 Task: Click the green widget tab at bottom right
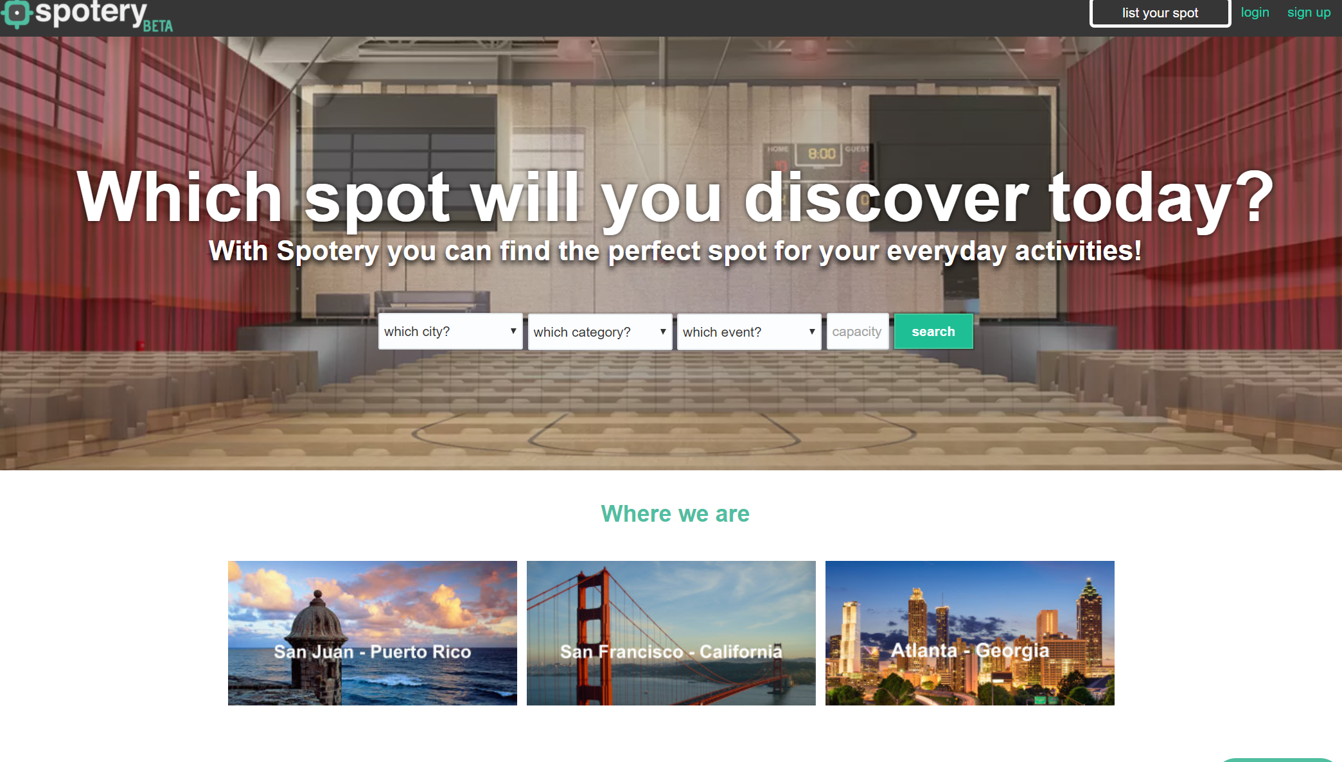pos(1277,759)
